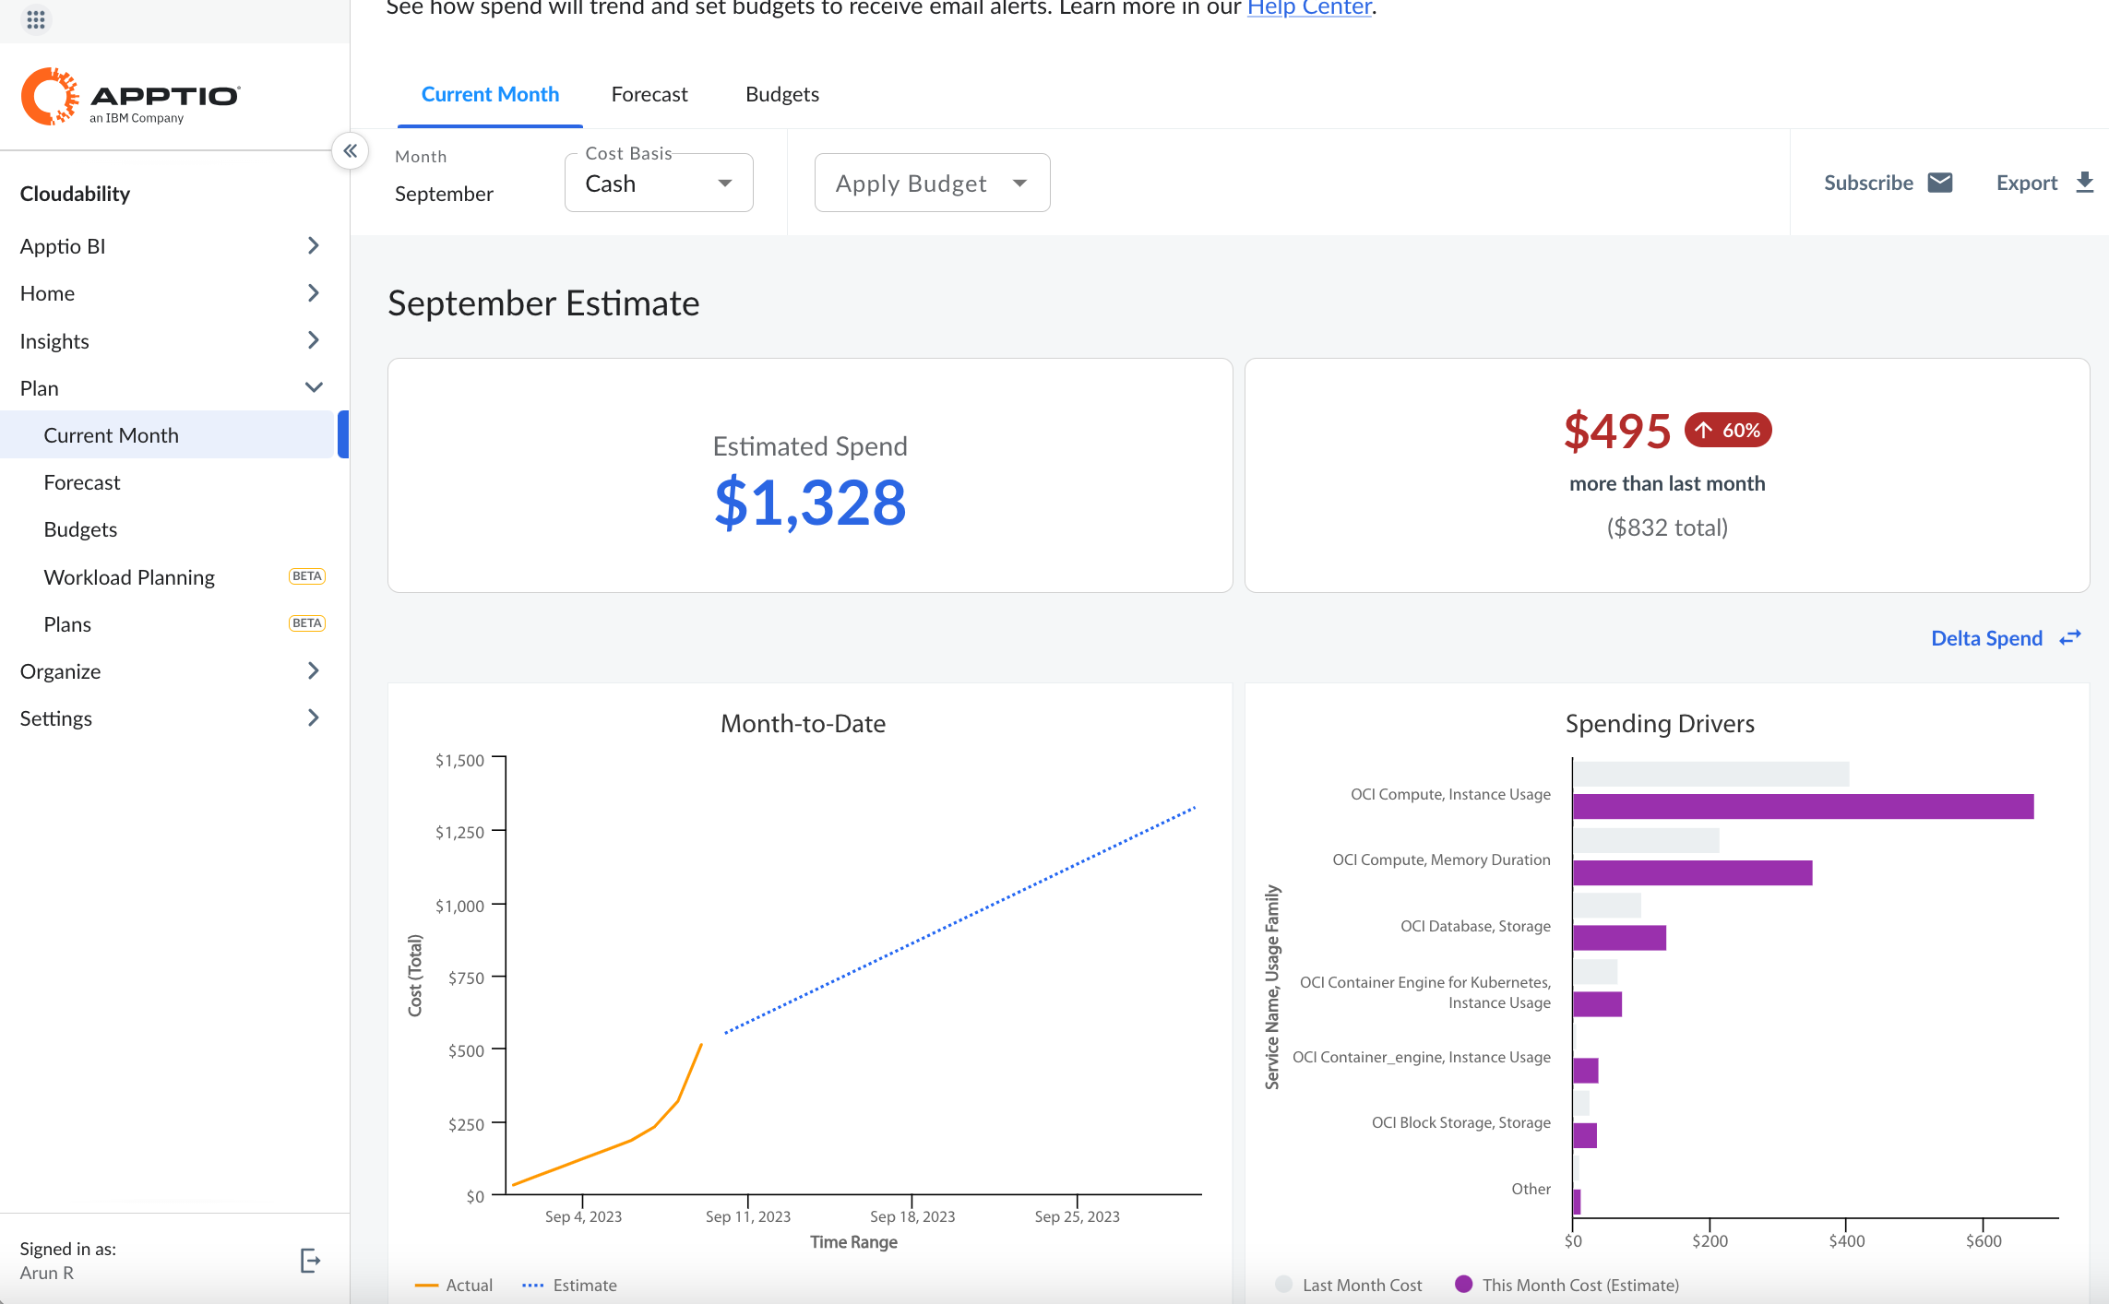Click the Apptio company logo

129,96
